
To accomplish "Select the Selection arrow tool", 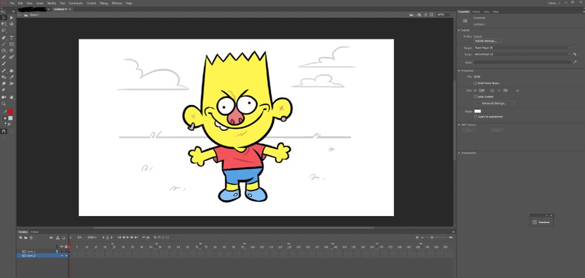I will click(4, 18).
